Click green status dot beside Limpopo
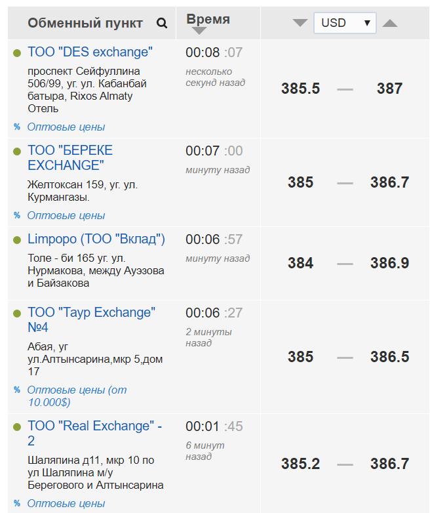The height and width of the screenshot is (513, 430). point(17,240)
